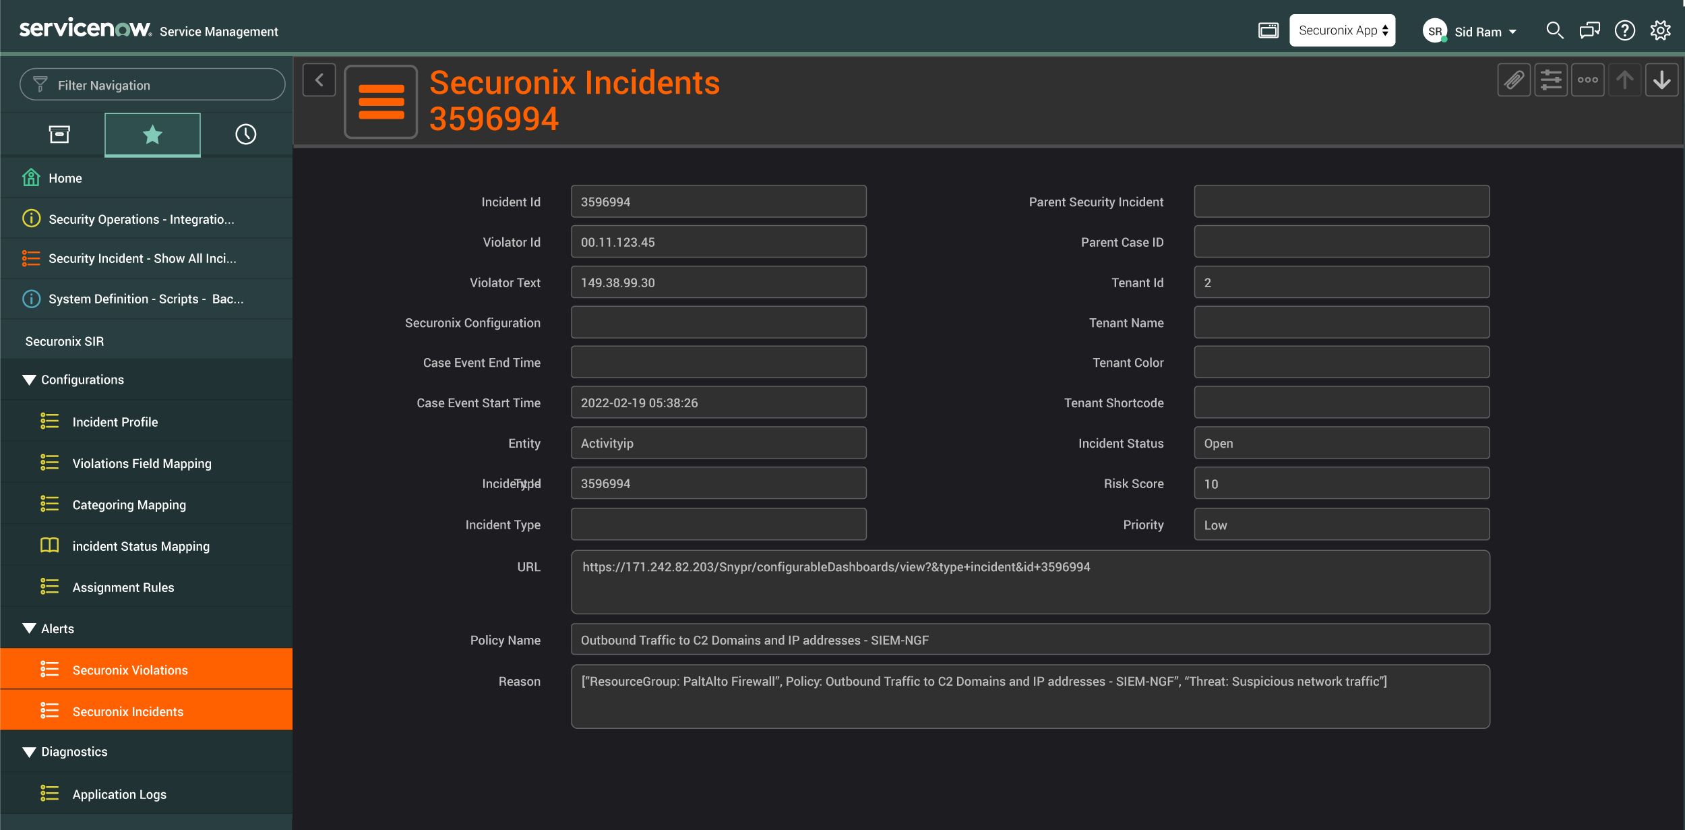Open the Connect chat icon
Screen dimensions: 1685x830
click(x=1589, y=30)
